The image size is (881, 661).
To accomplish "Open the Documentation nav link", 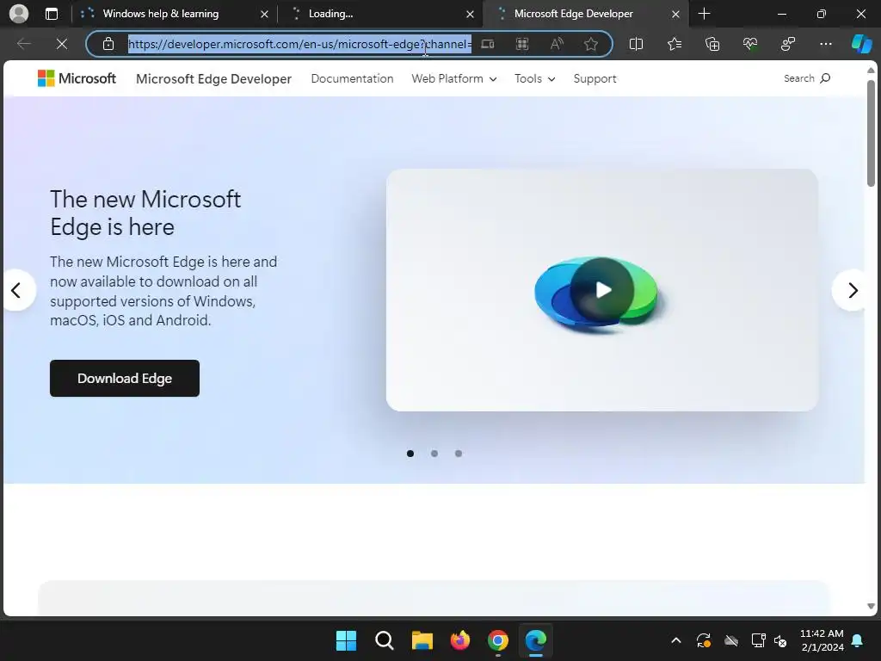I will [352, 78].
